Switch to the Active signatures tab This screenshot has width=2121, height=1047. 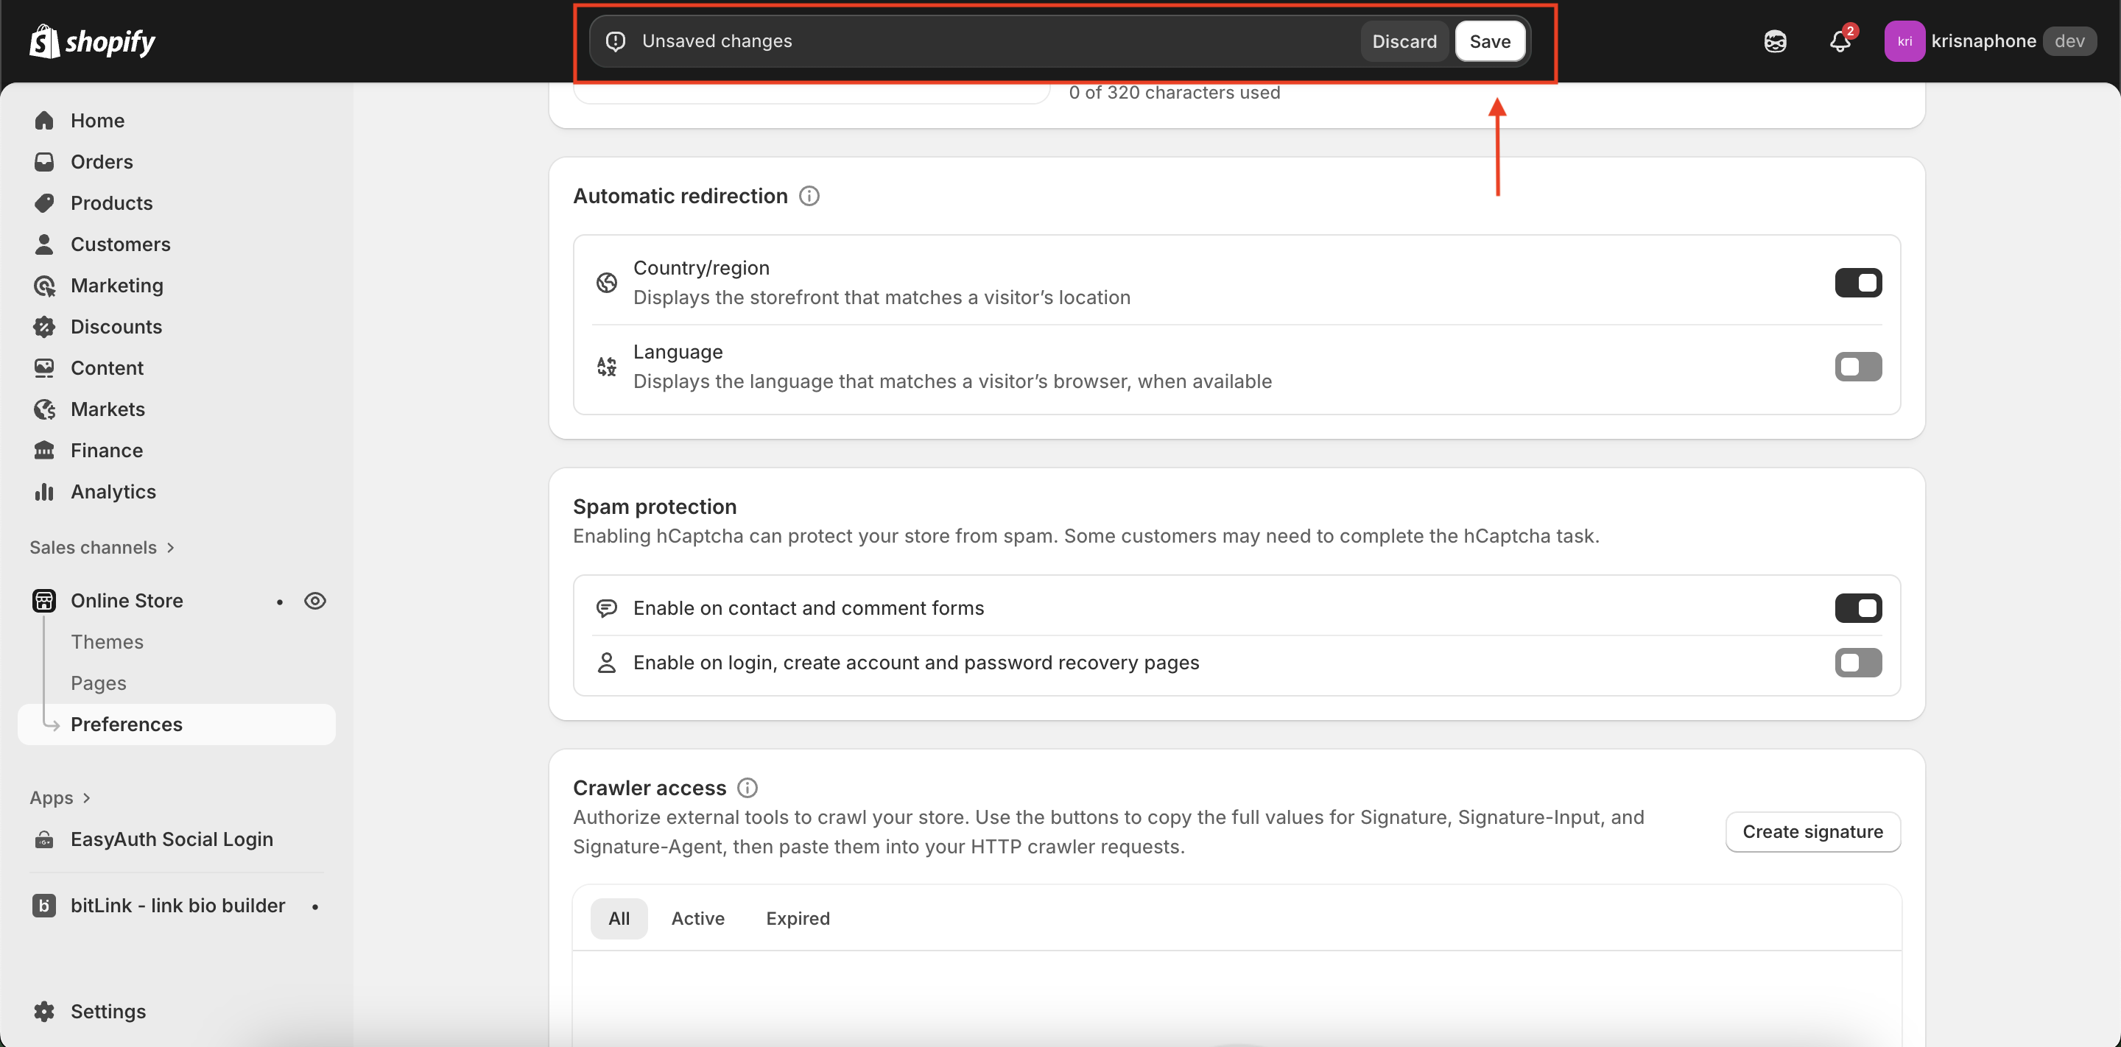[x=697, y=919]
